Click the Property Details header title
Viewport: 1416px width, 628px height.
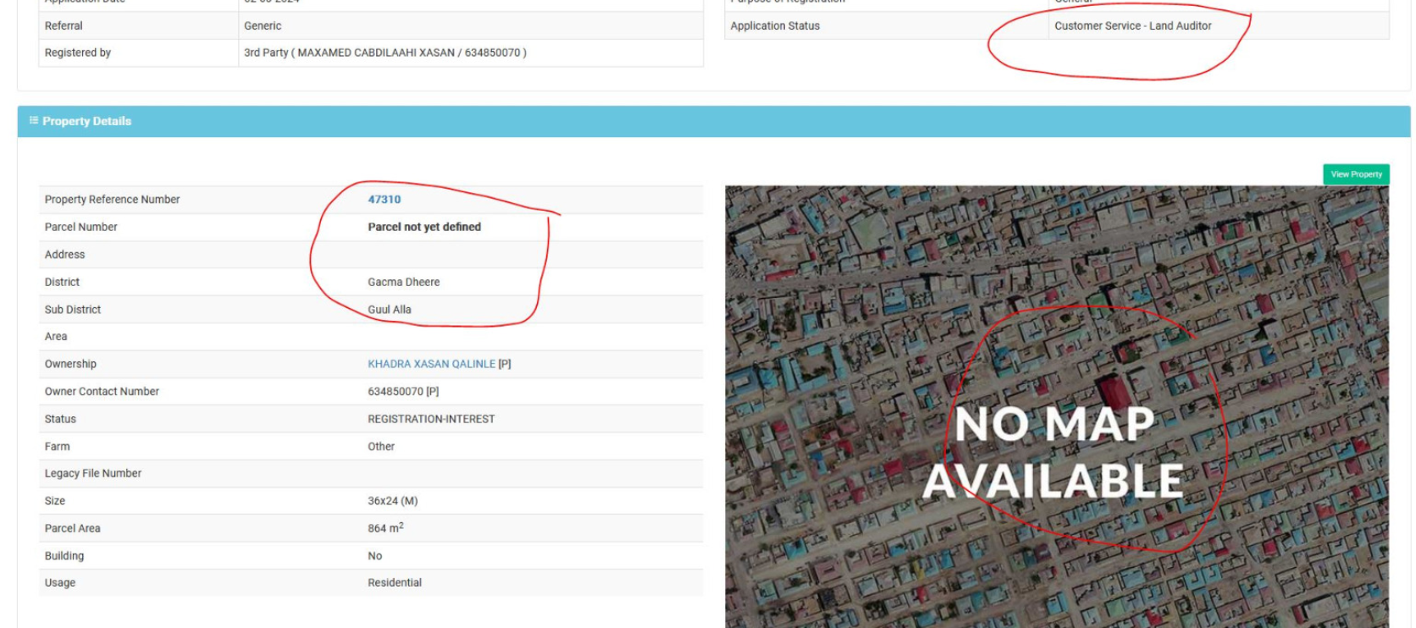(x=86, y=121)
